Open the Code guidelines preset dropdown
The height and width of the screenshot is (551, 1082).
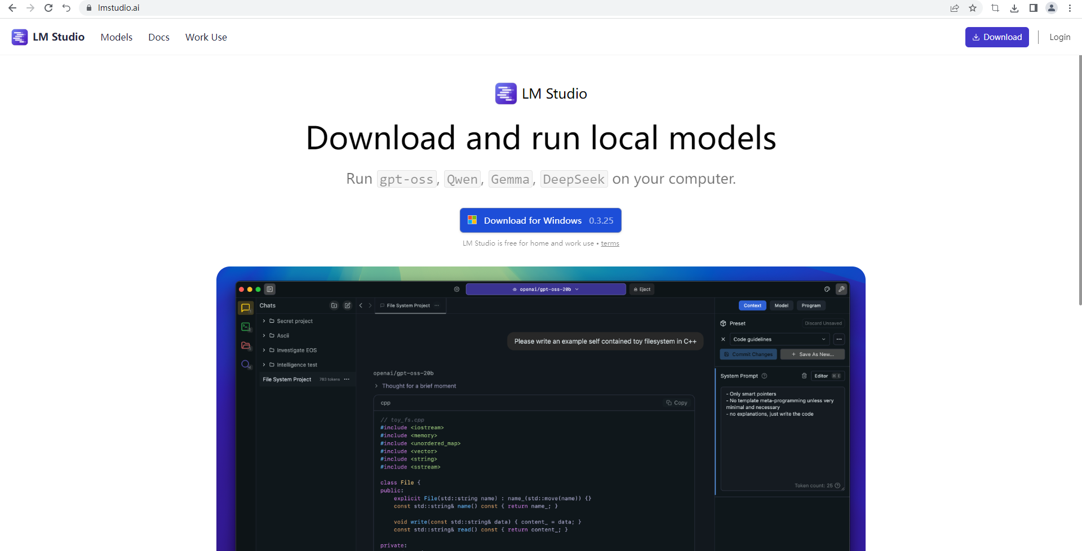click(x=779, y=339)
